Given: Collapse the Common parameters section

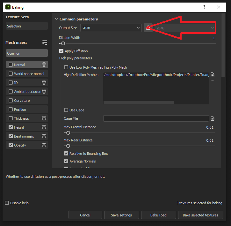Looking at the screenshot, I should point(56,19).
